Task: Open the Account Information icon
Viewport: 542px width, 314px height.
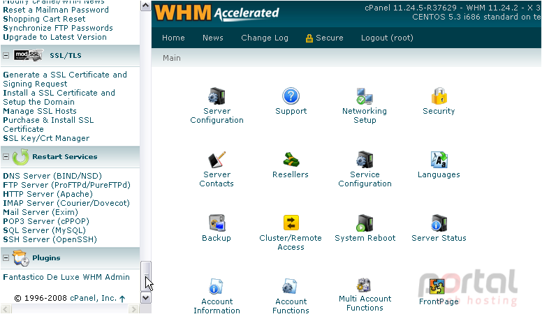Action: [x=216, y=287]
